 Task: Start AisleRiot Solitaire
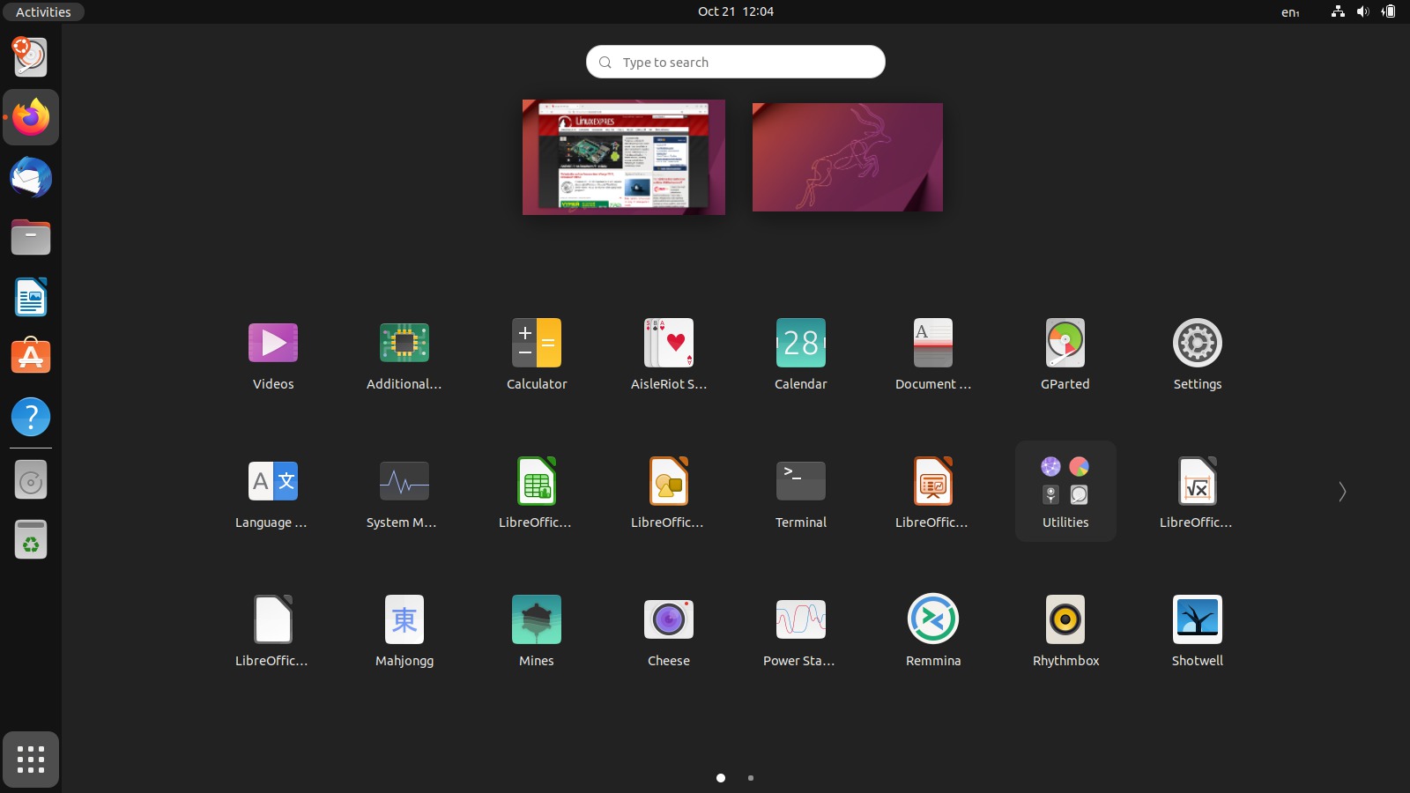[x=669, y=354]
